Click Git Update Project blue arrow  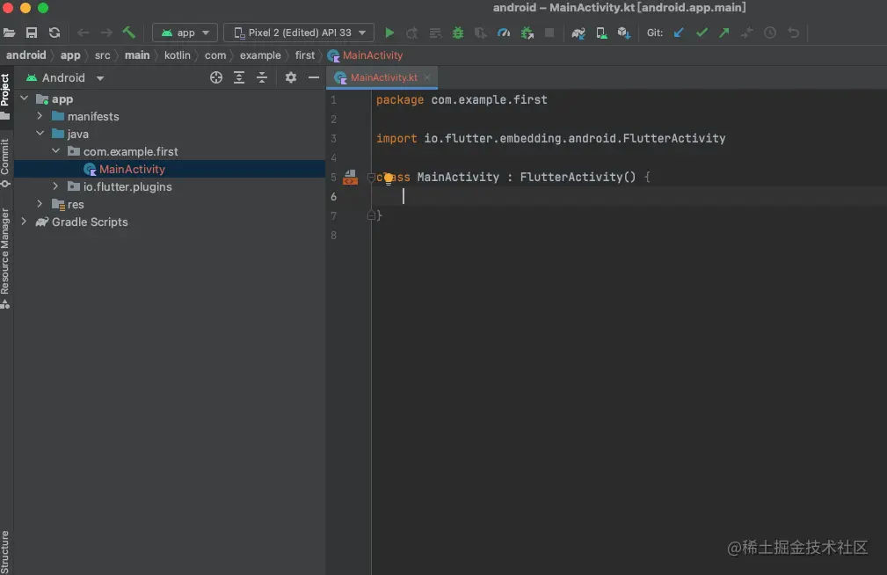click(679, 33)
